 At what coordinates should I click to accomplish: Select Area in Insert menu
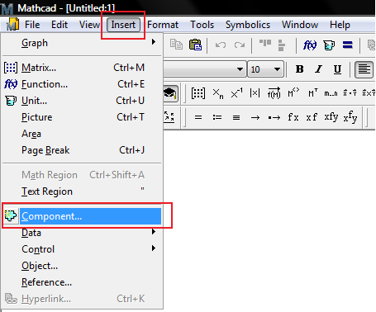coord(82,134)
